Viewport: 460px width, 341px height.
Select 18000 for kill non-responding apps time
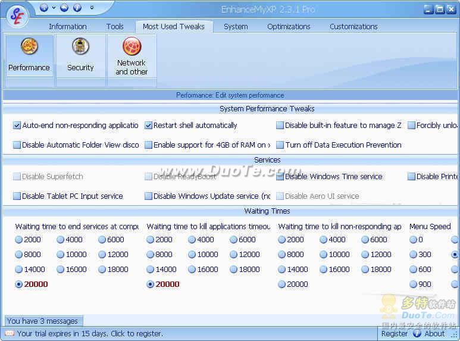click(x=365, y=270)
